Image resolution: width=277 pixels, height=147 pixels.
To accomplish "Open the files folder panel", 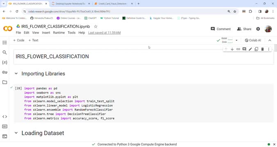I will pos(5,82).
